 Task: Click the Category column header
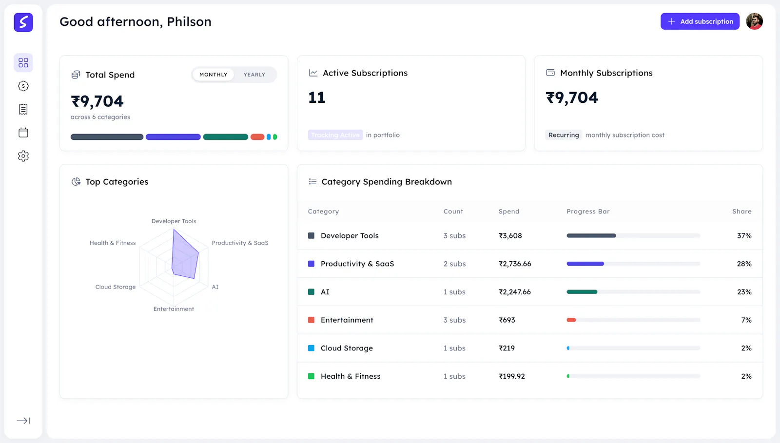(323, 212)
